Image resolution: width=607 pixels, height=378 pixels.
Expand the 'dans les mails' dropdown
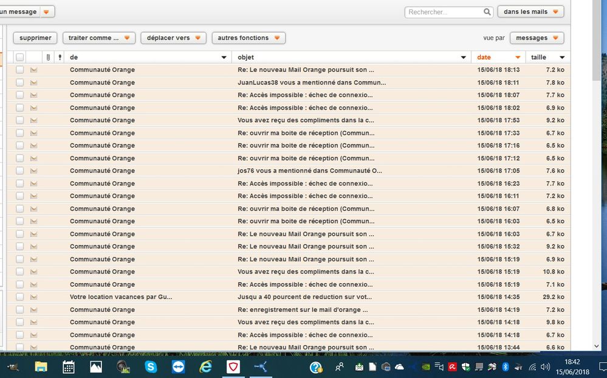tap(530, 12)
